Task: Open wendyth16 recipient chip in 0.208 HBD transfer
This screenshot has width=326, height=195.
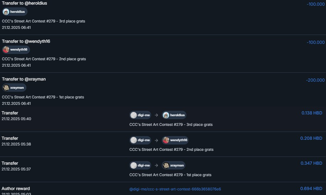Action: coord(175,140)
